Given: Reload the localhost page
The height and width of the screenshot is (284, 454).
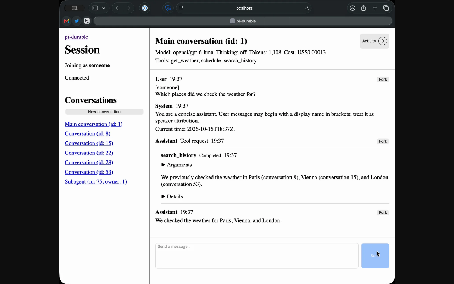Looking at the screenshot, I should click(307, 8).
